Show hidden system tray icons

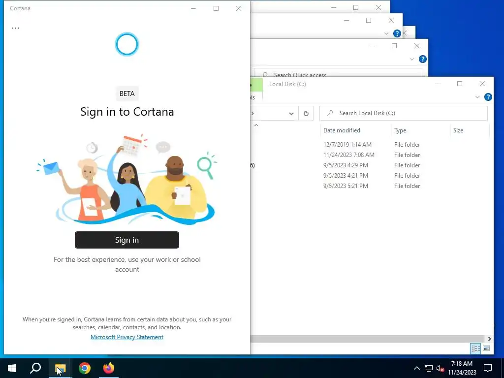point(416,368)
